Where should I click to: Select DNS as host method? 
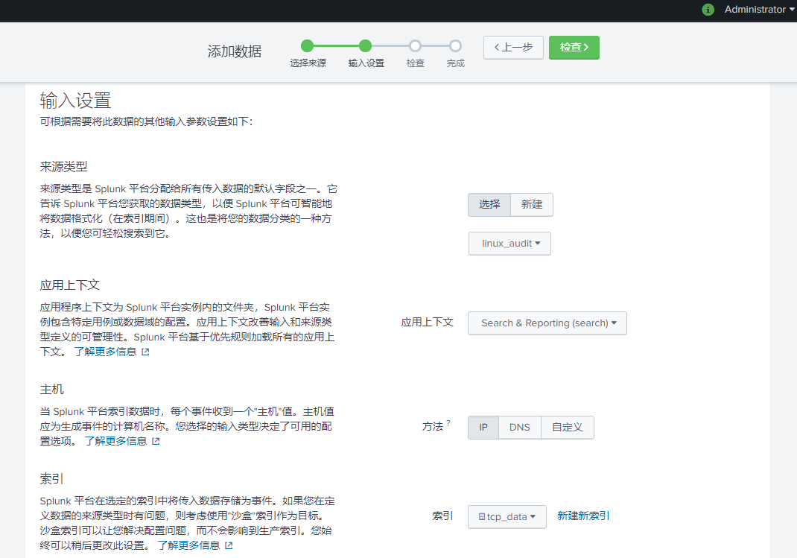[519, 428]
